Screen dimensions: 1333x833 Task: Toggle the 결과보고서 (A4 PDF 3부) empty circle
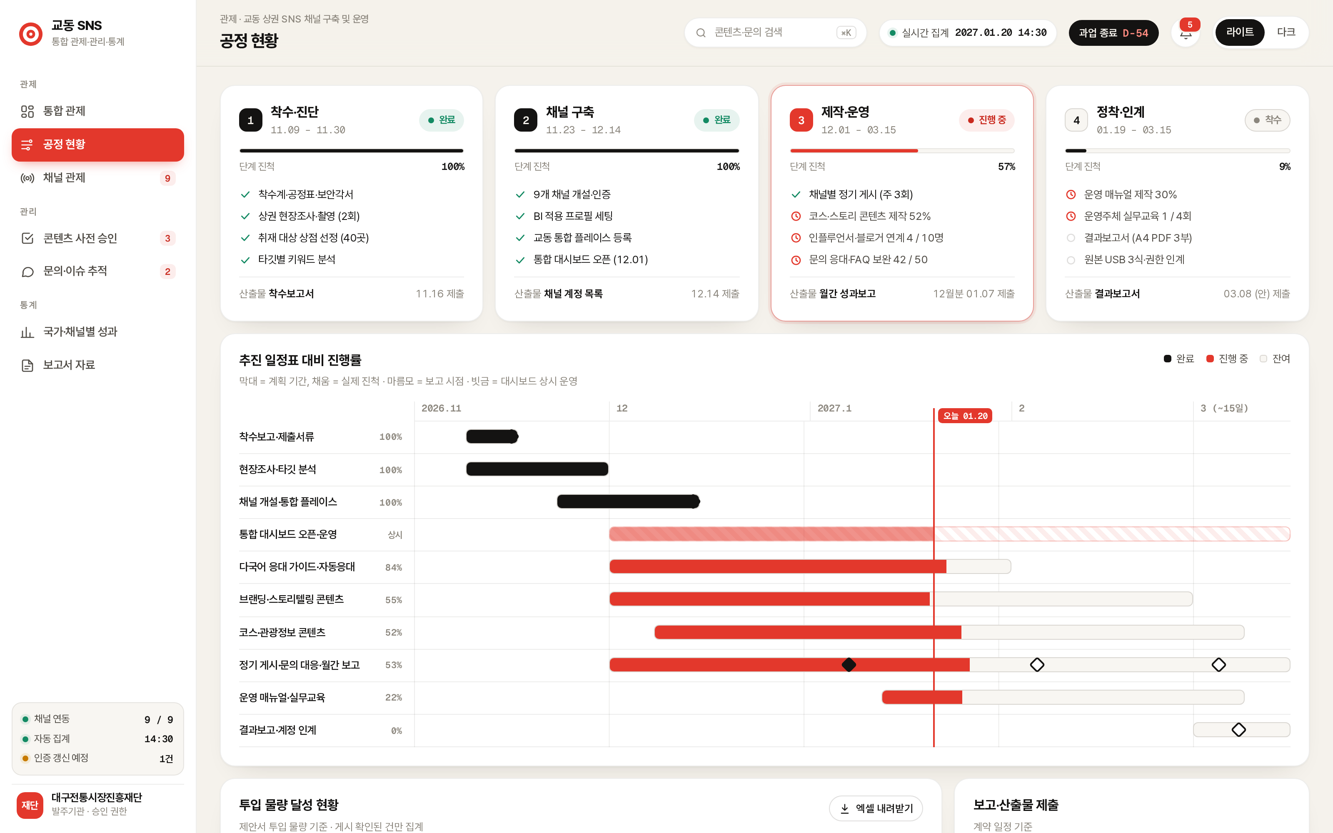point(1071,238)
